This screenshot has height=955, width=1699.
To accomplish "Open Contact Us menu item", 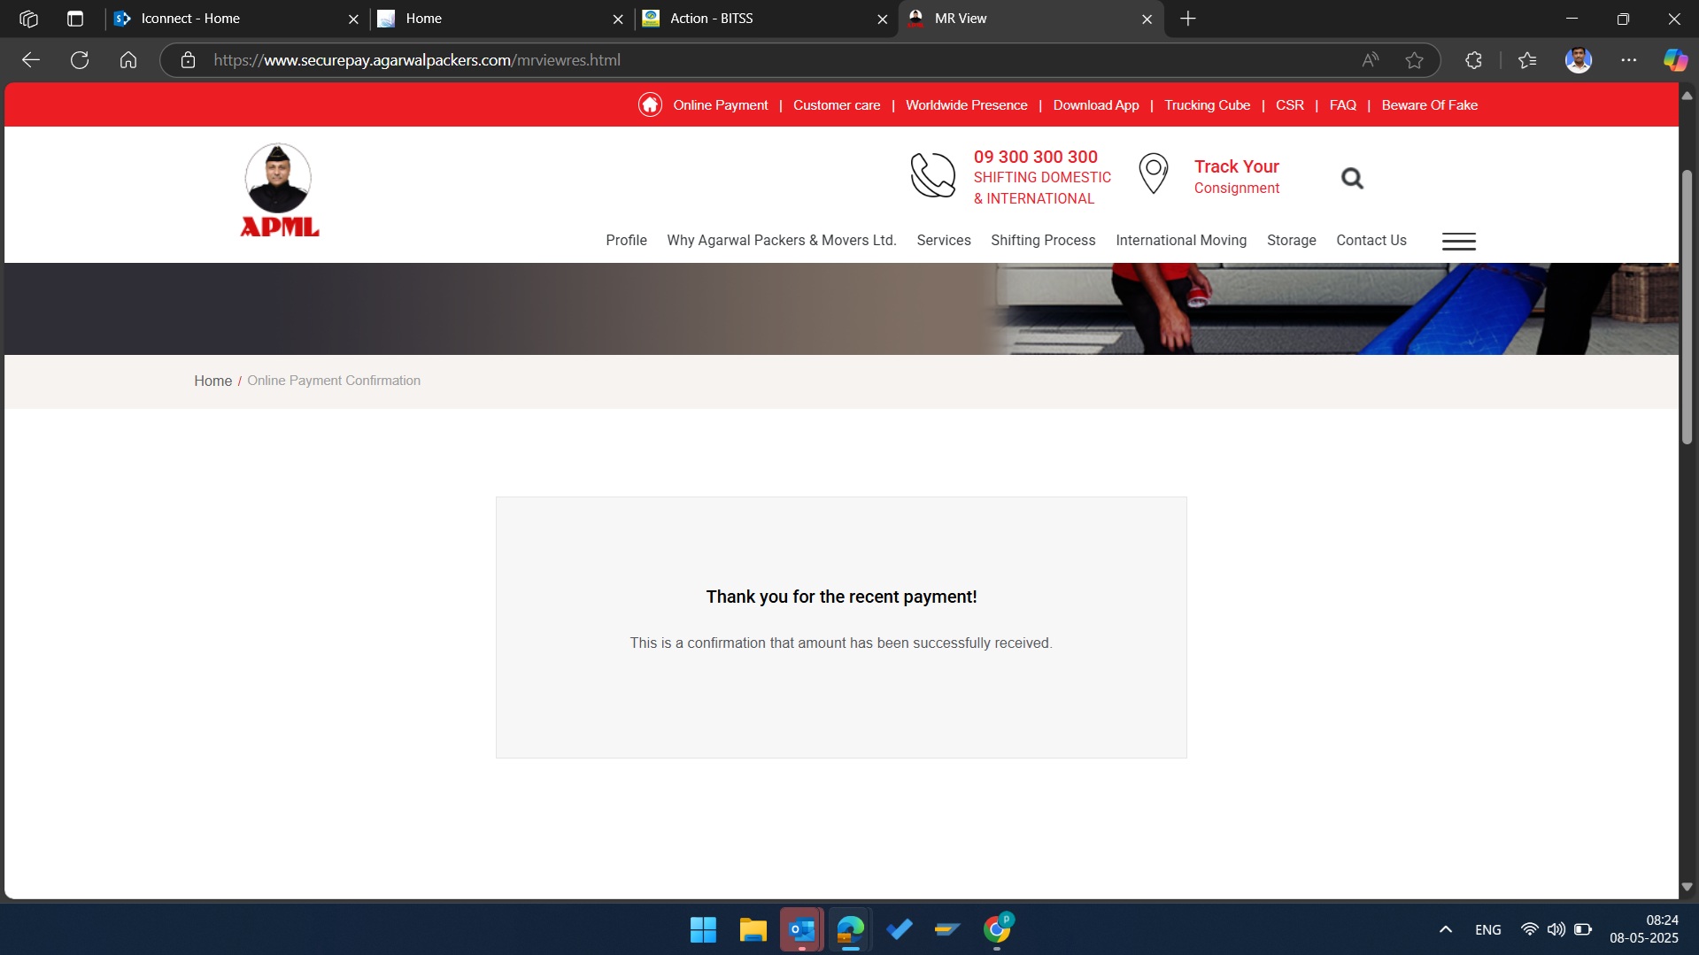I will [x=1371, y=240].
